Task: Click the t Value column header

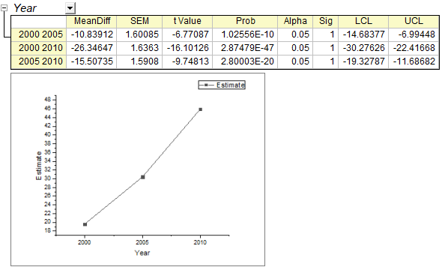Action: tap(187, 21)
